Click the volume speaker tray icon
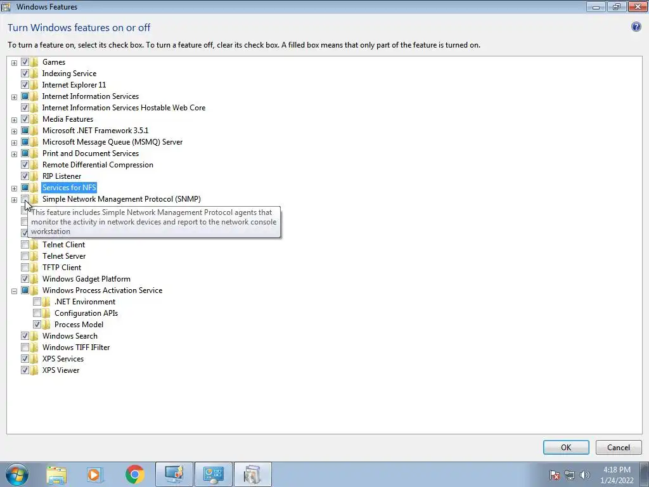Viewport: 649px width, 487px height. (x=585, y=475)
